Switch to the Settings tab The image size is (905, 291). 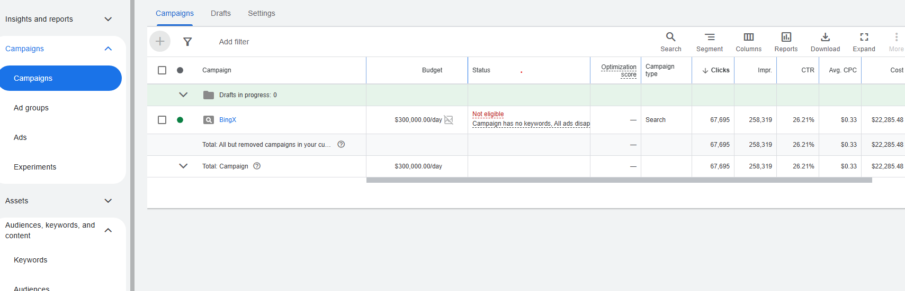coord(262,13)
